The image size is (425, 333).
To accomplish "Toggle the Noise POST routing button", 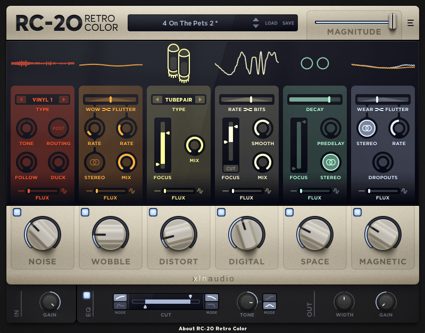I will point(59,128).
